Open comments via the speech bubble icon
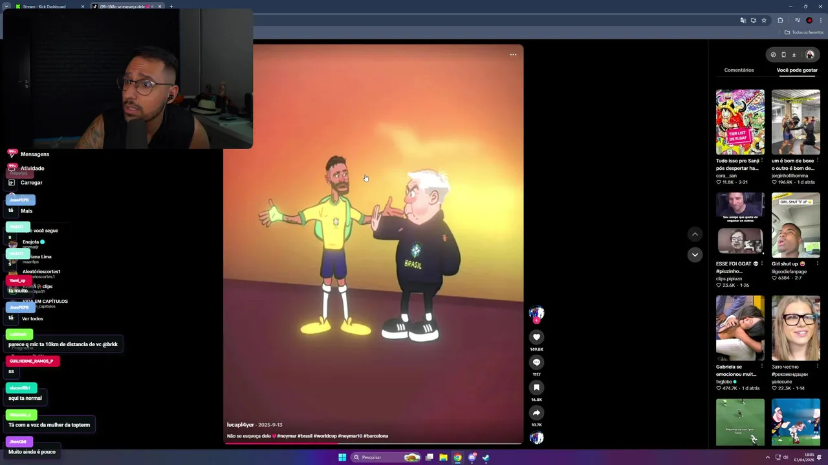 tap(536, 362)
